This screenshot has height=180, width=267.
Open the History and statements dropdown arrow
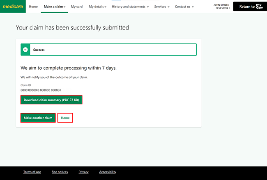tap(148, 7)
